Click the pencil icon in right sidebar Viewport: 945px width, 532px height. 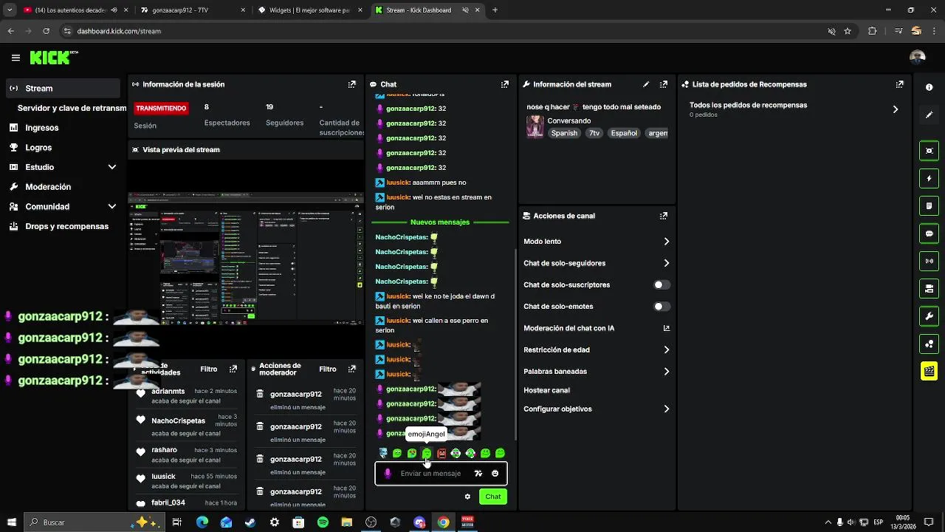(x=929, y=115)
